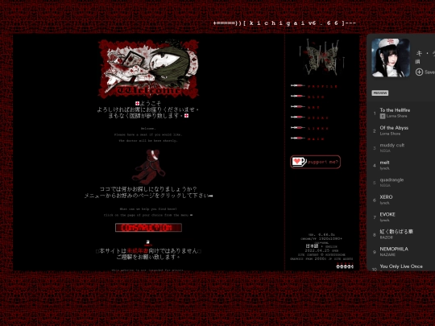Play track 'Of the Abyss'
The width and height of the screenshot is (435, 326).
[394, 128]
